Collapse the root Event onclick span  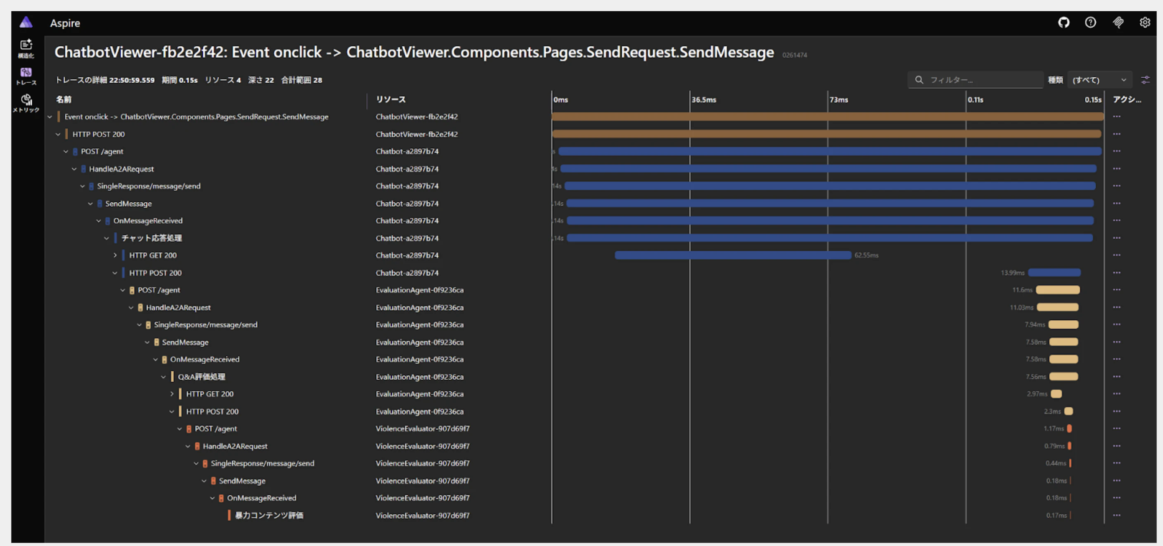tap(50, 116)
